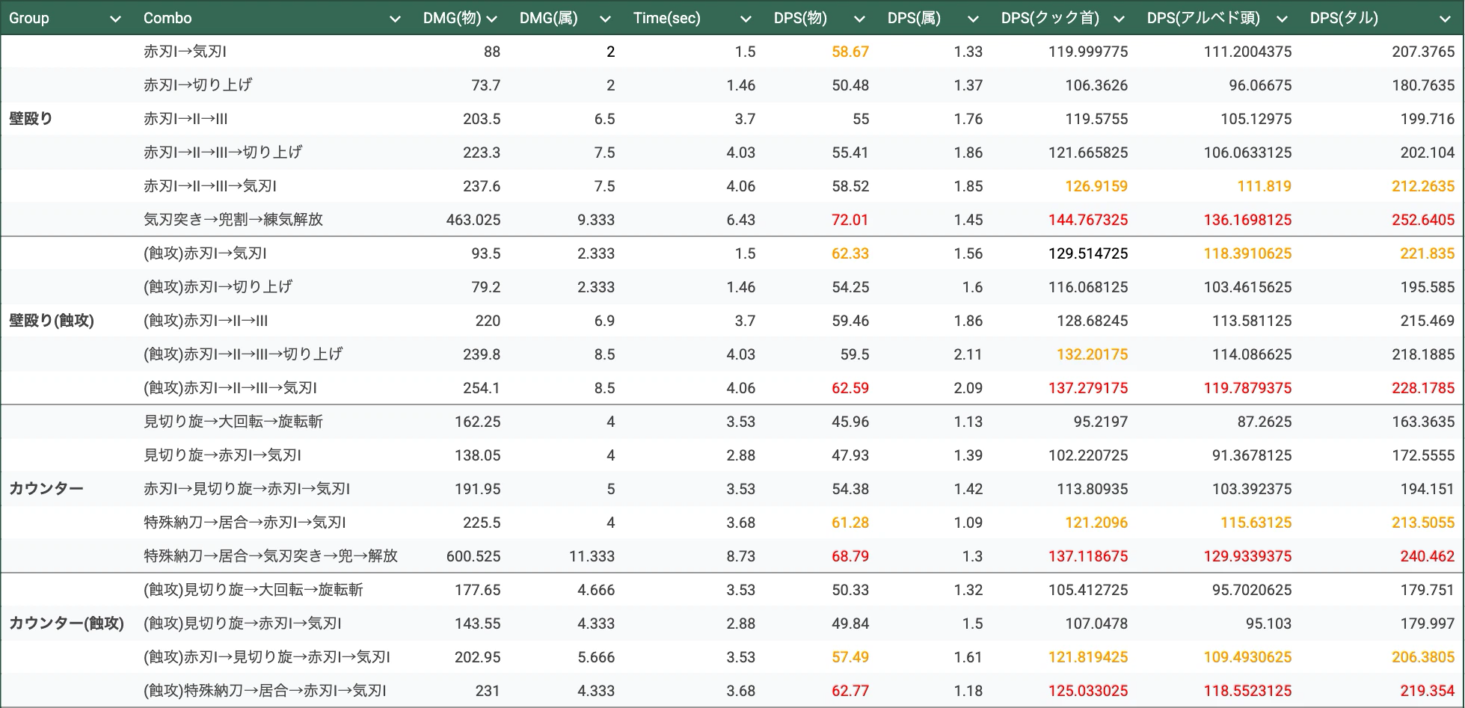Open the Group column dropdown arrow
The height and width of the screenshot is (708, 1465).
tap(115, 19)
